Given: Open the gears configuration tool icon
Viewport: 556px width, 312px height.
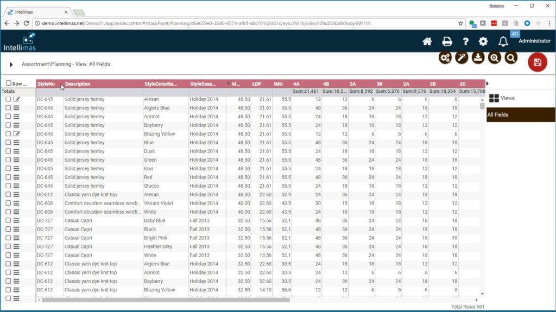Looking at the screenshot, I should [445, 58].
